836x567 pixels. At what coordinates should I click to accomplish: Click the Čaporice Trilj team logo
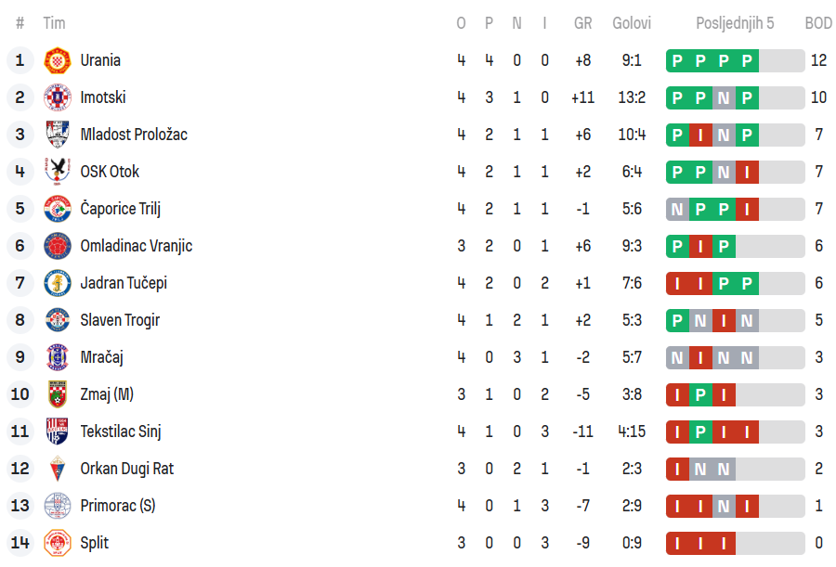click(58, 209)
